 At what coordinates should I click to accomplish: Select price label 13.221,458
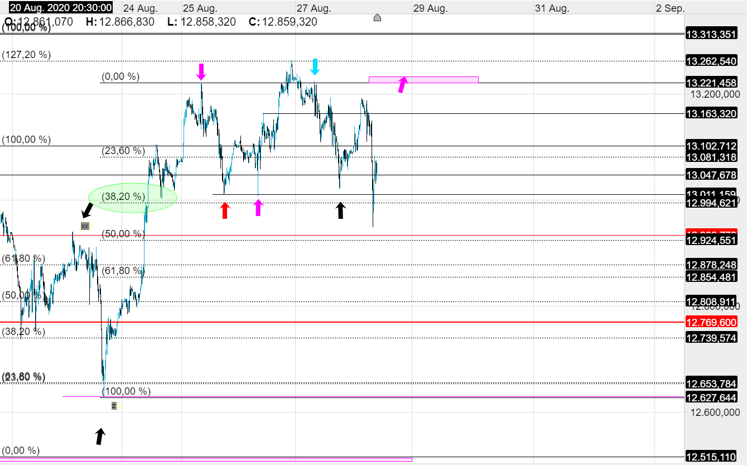[x=711, y=83]
